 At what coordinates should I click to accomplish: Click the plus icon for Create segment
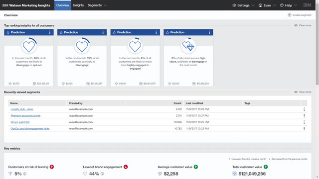click(x=290, y=15)
